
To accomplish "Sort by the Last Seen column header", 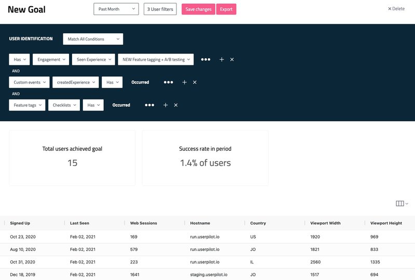I will click(79, 223).
